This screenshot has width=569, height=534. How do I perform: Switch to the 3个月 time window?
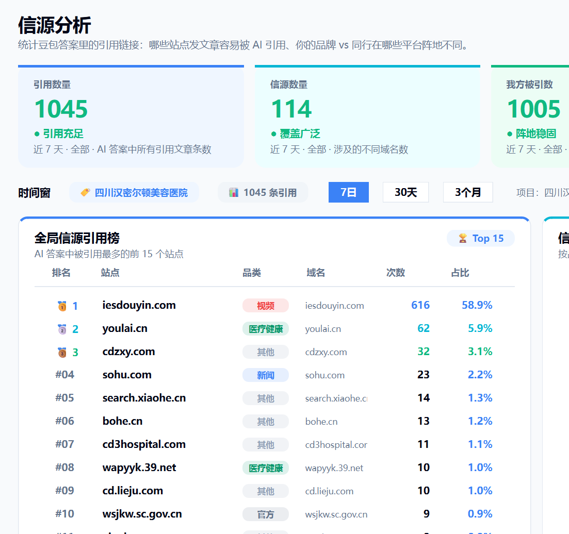point(468,192)
